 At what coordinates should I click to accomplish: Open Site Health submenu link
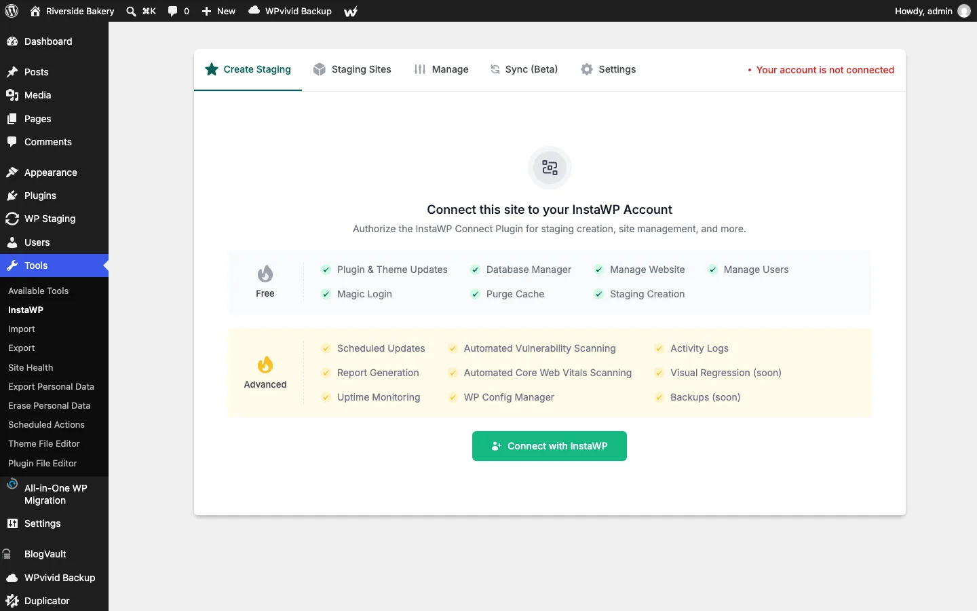tap(31, 367)
